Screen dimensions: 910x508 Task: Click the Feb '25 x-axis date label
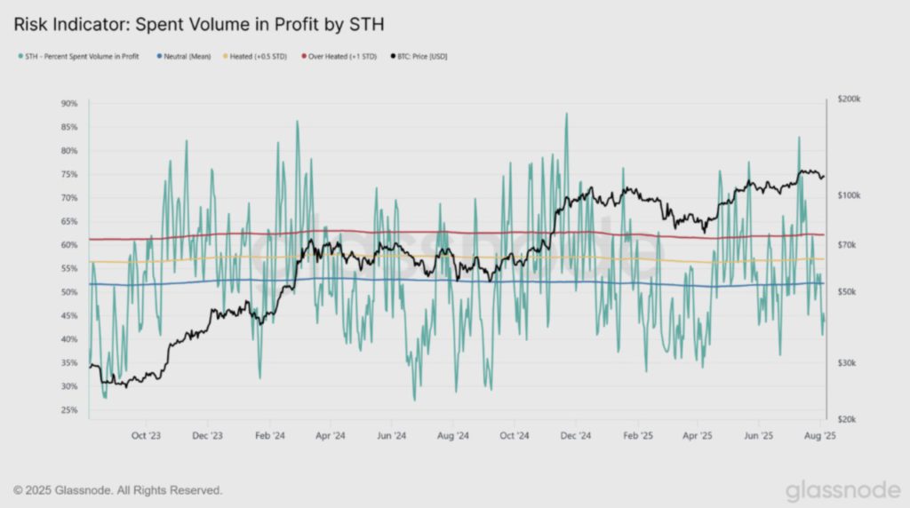point(637,436)
